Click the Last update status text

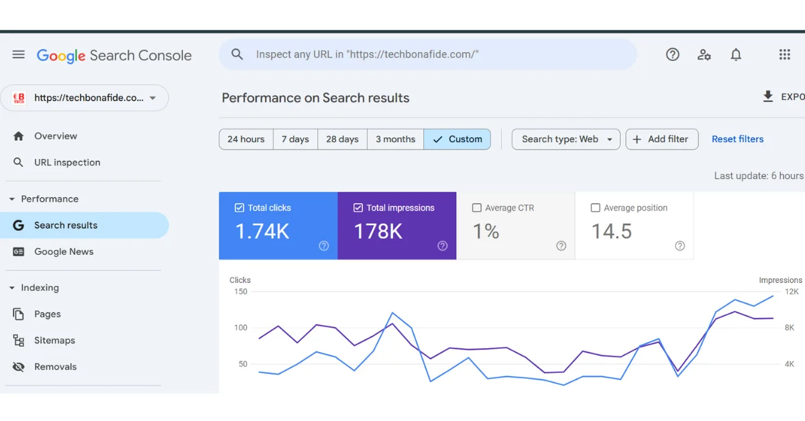[x=759, y=176]
